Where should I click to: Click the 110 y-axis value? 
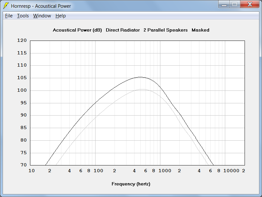click(22, 65)
